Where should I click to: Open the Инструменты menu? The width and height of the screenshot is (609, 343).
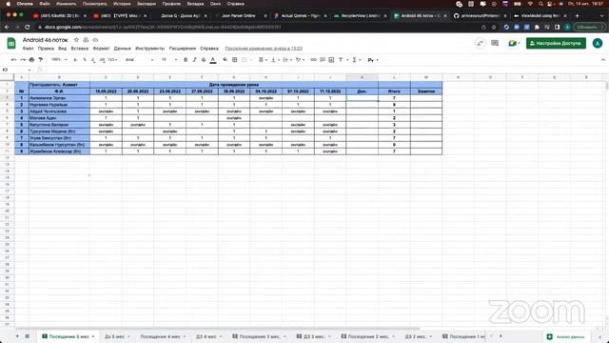click(150, 49)
